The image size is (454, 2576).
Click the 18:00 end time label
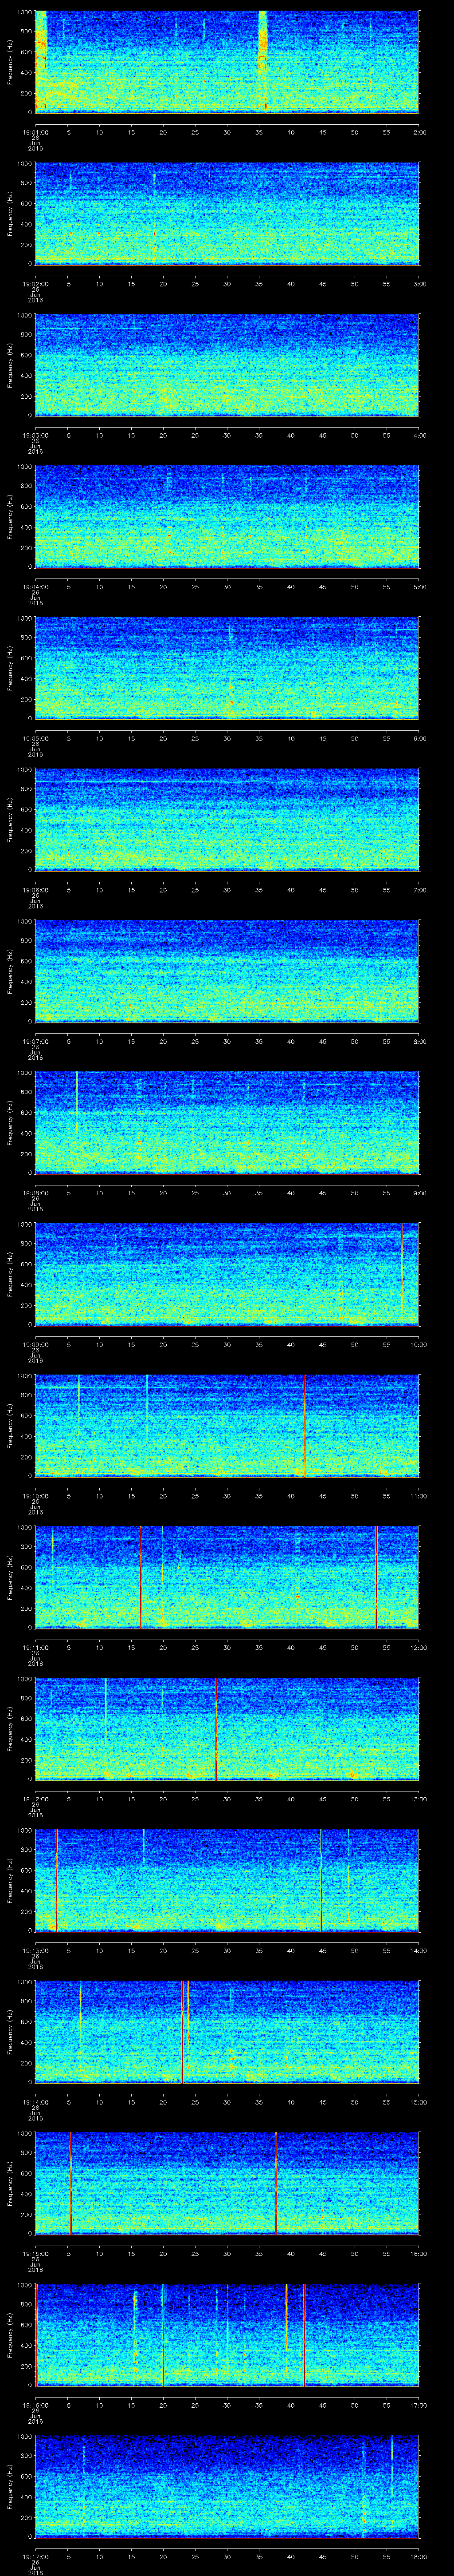pos(418,2556)
